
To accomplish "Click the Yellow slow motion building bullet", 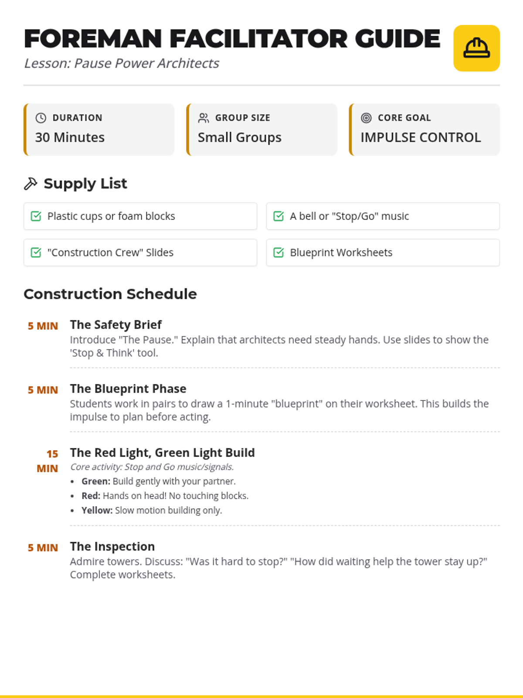I will pos(152,510).
